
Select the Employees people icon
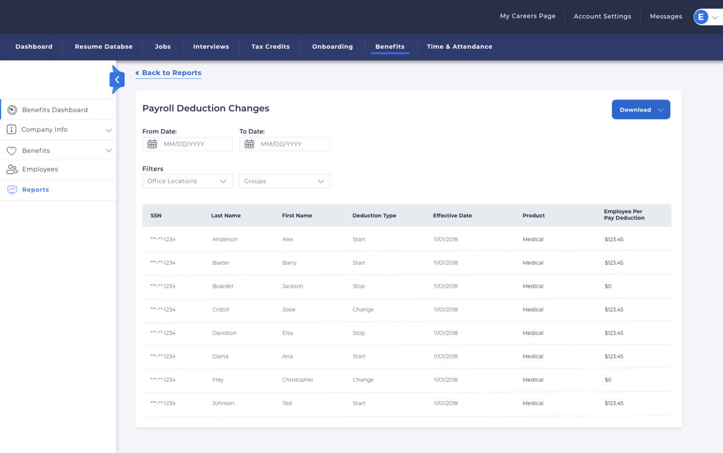point(12,170)
